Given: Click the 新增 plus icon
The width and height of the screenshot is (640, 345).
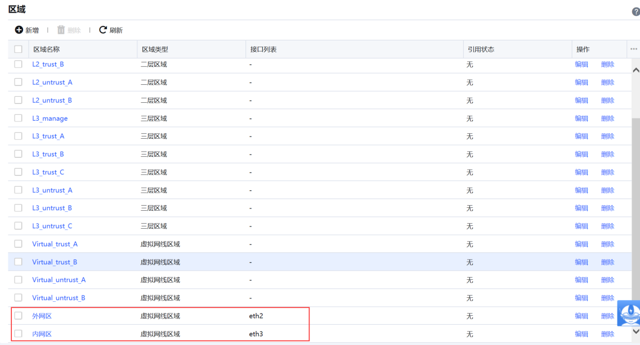Looking at the screenshot, I should tap(19, 30).
